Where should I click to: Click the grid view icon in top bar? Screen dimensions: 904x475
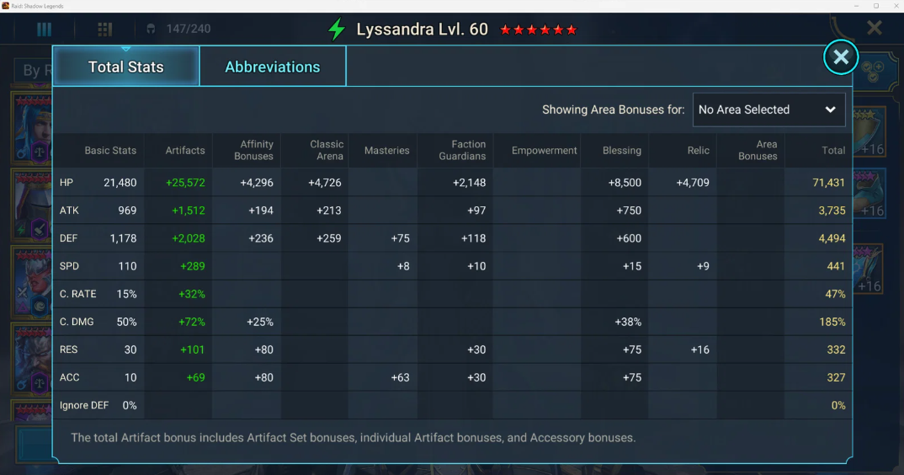click(x=105, y=29)
